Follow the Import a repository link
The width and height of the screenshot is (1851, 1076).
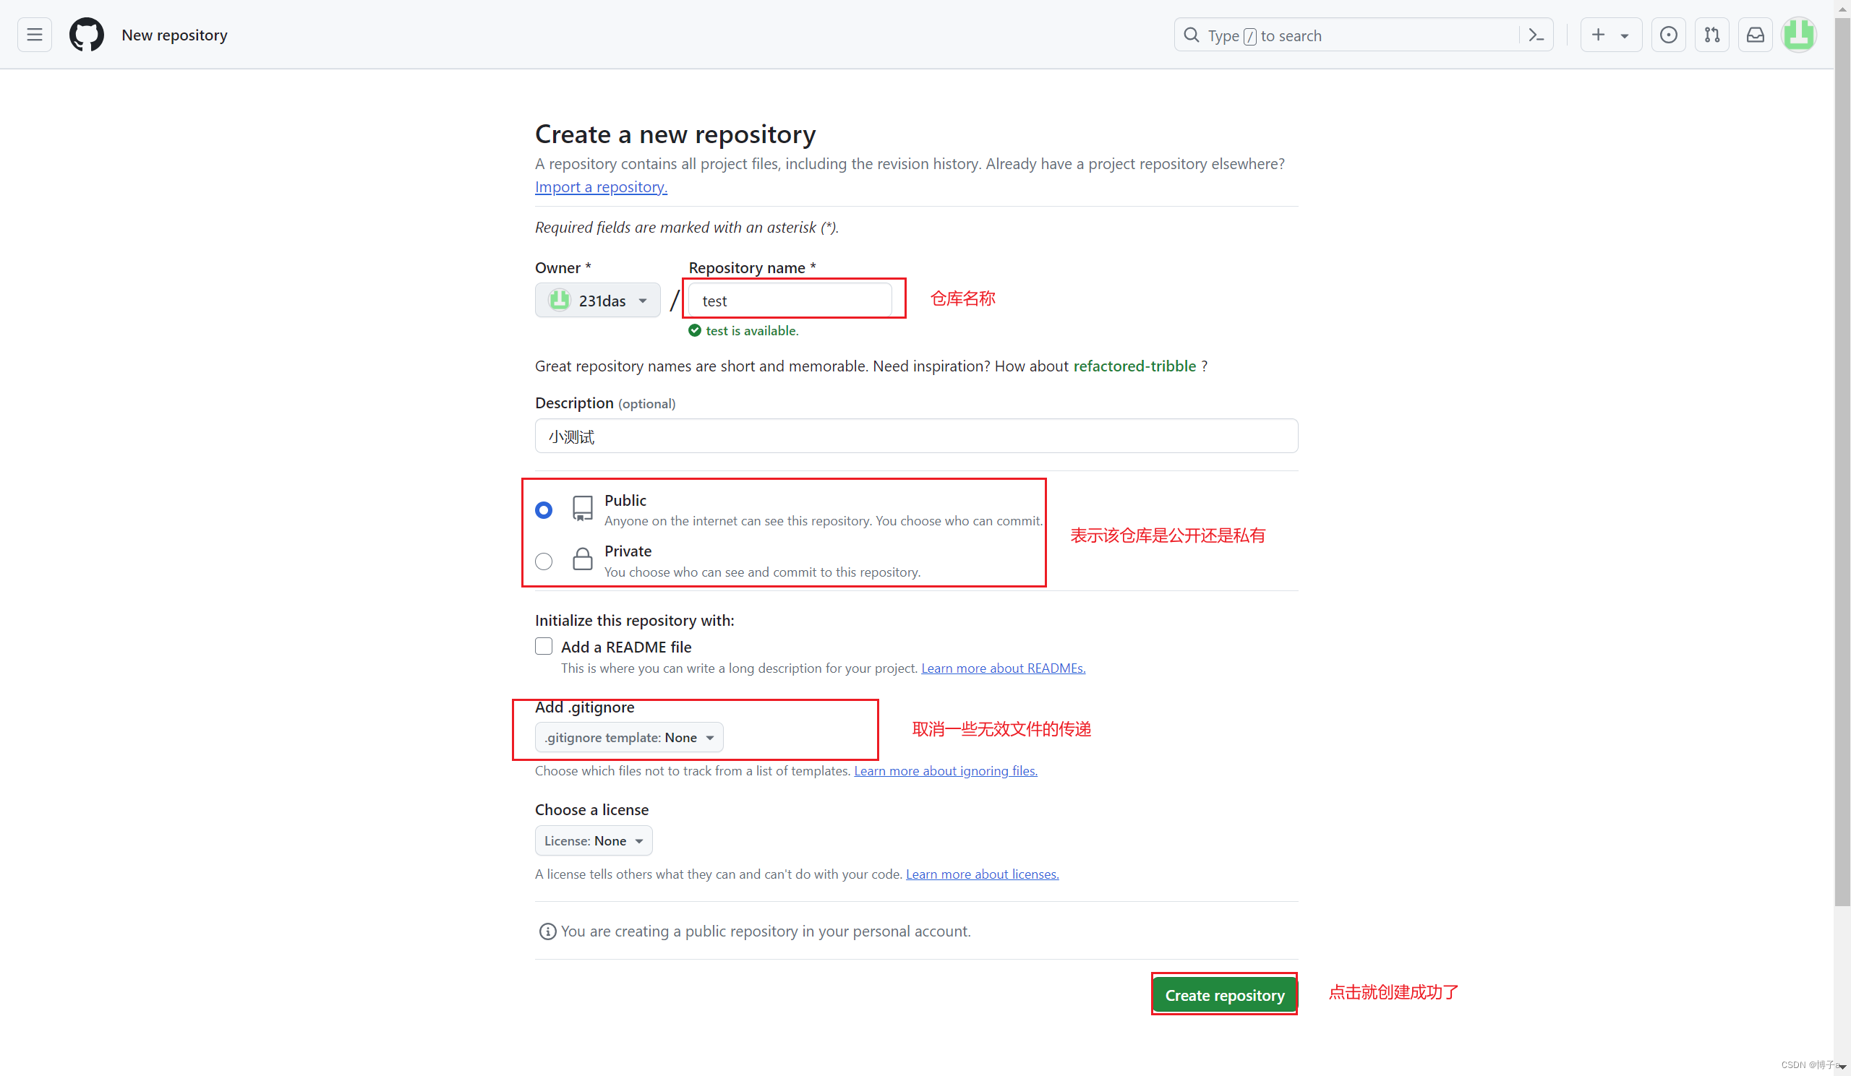(600, 186)
